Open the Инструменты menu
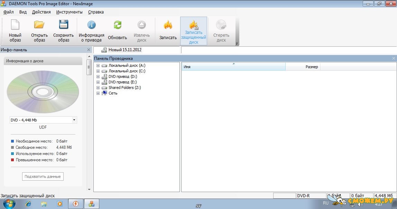This screenshot has width=397, height=209. tap(70, 12)
